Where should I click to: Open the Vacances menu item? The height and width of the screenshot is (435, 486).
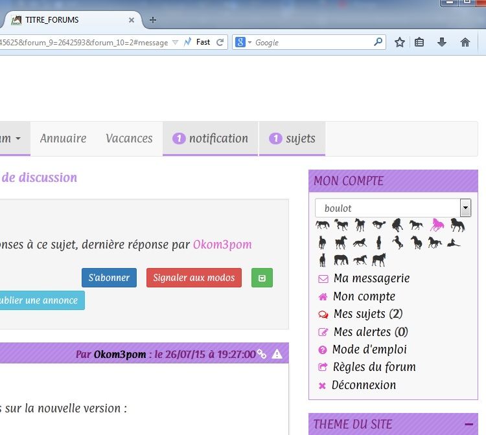click(x=129, y=139)
